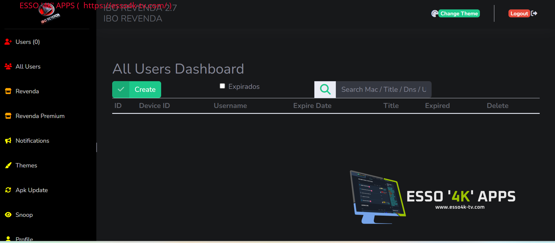Click the eye icon for Snoop
Image resolution: width=555 pixels, height=243 pixels.
8,215
